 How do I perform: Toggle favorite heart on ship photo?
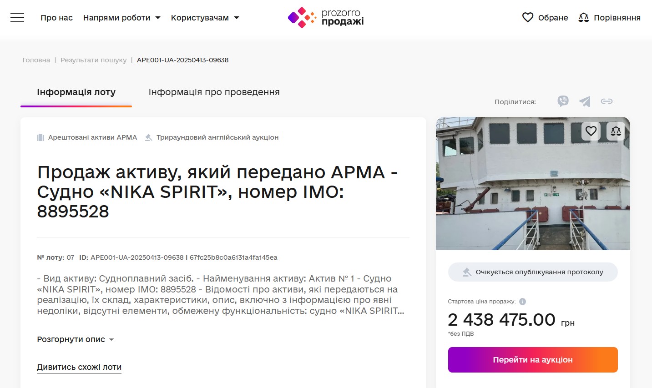tap(591, 131)
